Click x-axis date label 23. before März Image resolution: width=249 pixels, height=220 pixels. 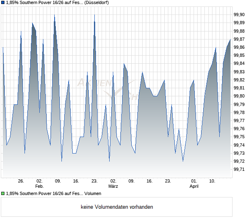pos(94,181)
